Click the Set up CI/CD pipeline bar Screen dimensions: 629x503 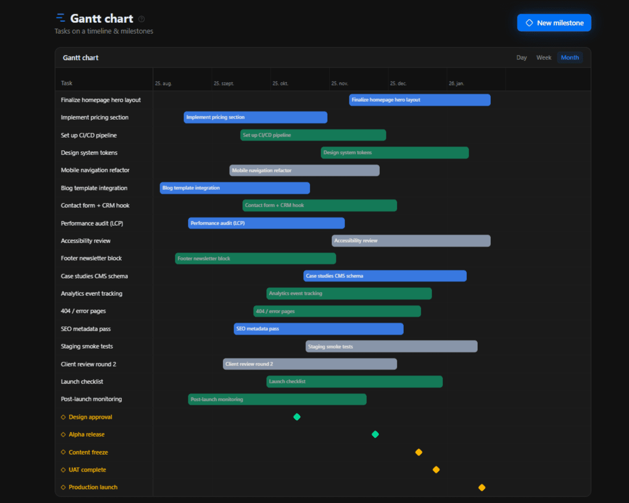313,135
